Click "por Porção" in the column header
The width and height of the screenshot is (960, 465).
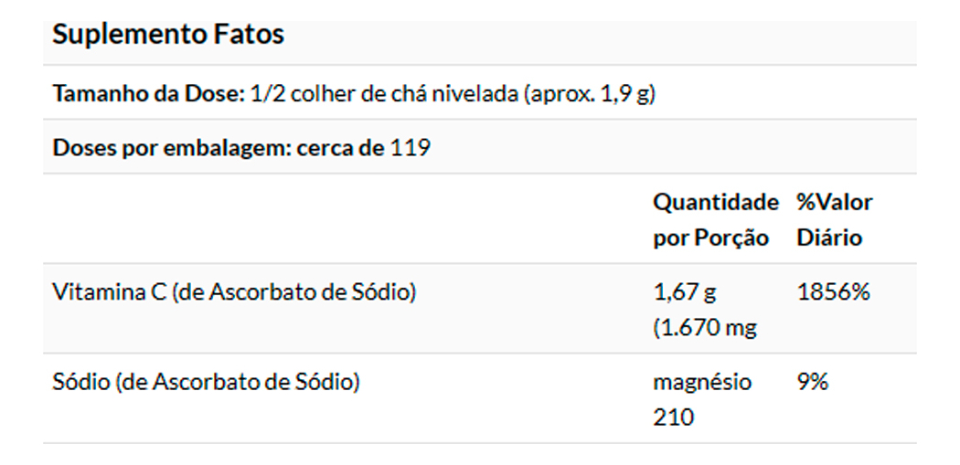click(710, 238)
